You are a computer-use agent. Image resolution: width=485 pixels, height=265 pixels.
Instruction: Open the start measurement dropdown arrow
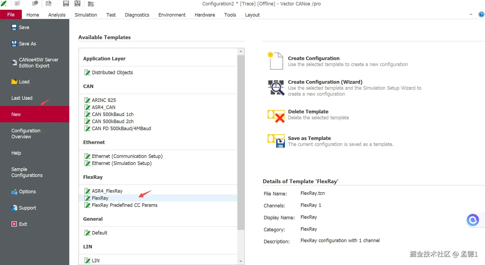[26, 4]
